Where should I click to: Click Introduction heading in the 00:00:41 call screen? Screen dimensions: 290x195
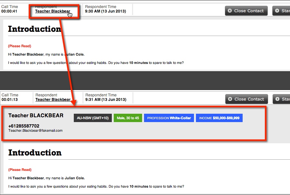point(34,29)
